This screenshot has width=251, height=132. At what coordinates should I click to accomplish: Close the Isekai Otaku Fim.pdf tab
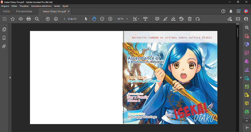coord(69,11)
